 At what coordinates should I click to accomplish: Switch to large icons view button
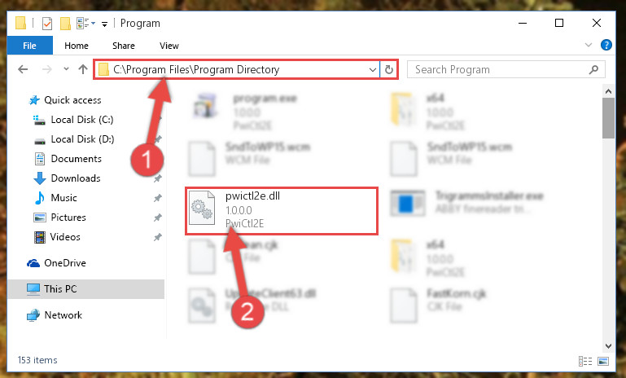603,361
